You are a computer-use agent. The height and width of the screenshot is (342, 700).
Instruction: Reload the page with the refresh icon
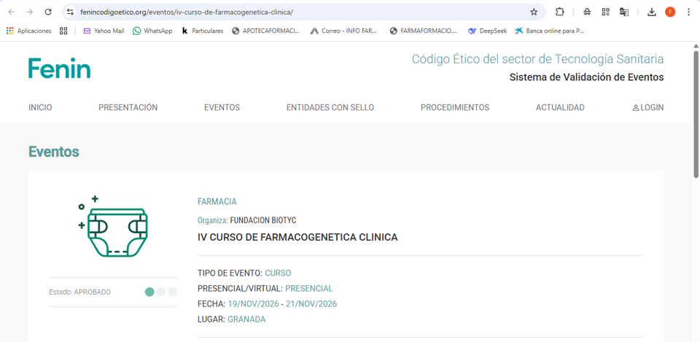[48, 12]
